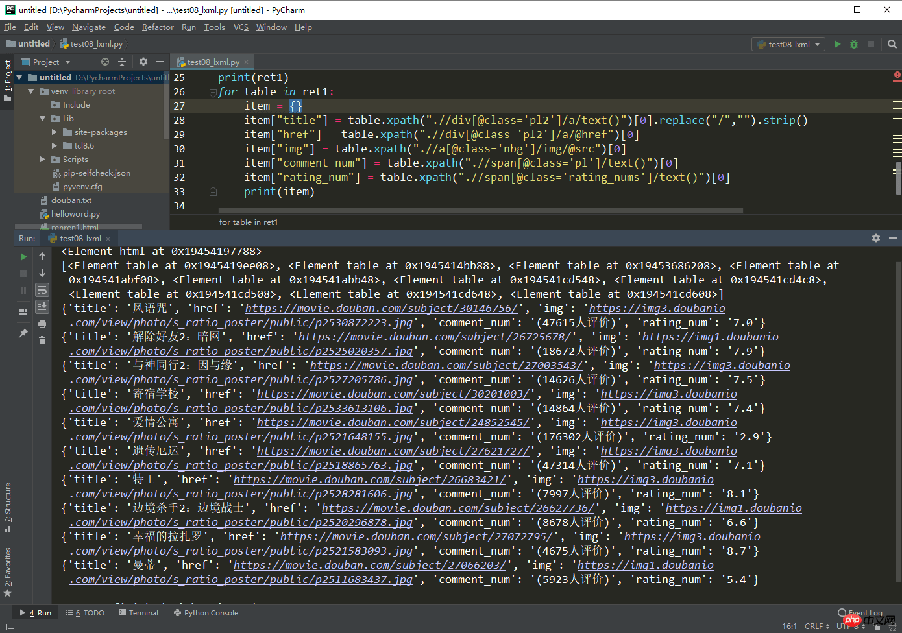Open the TODO tool window tab
The height and width of the screenshot is (633, 902).
click(x=85, y=613)
